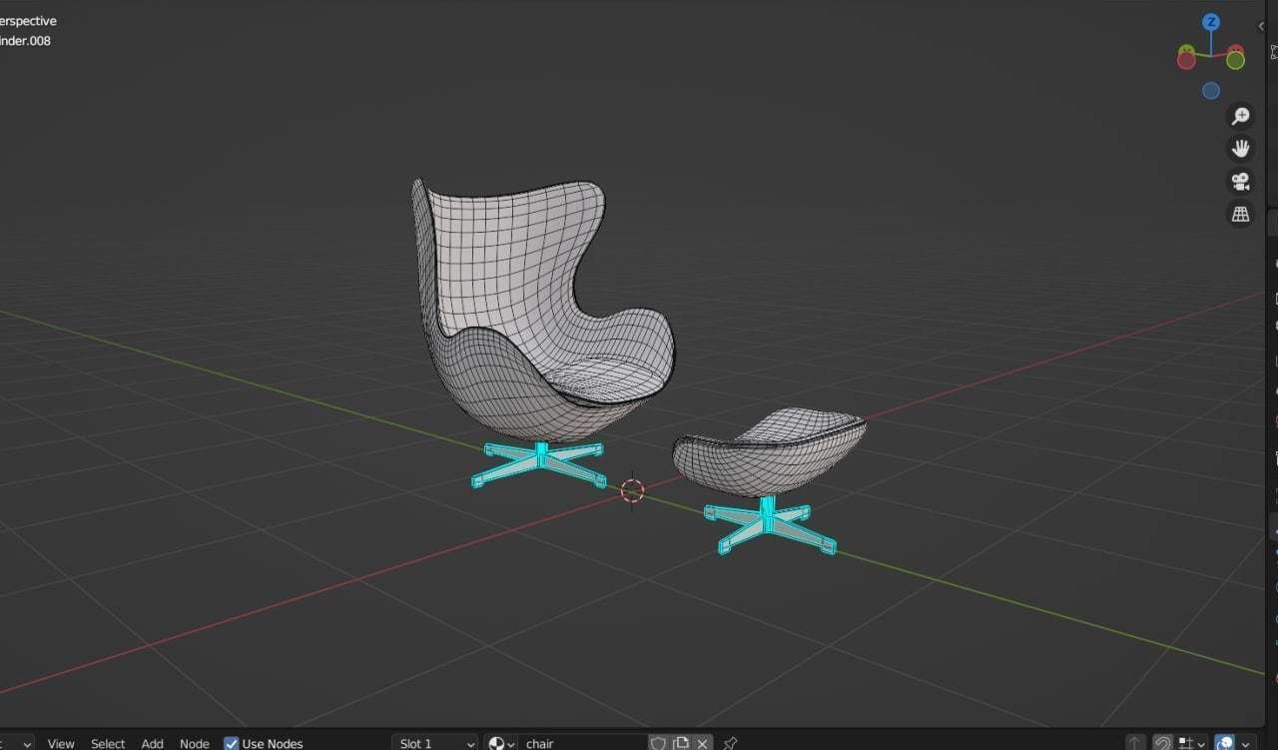Viewport: 1278px width, 750px height.
Task: Unlink the chair material with X icon
Action: pos(703,743)
